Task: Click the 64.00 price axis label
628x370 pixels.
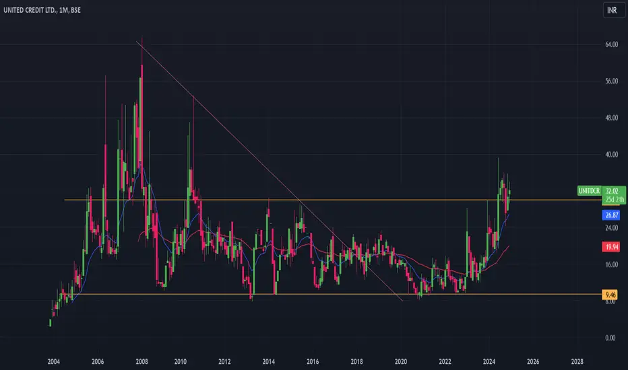Action: point(612,45)
